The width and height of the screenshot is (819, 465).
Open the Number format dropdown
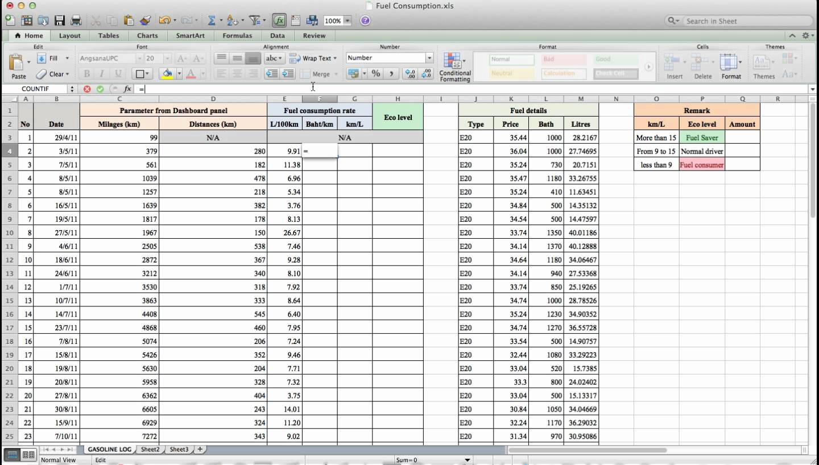click(x=429, y=58)
